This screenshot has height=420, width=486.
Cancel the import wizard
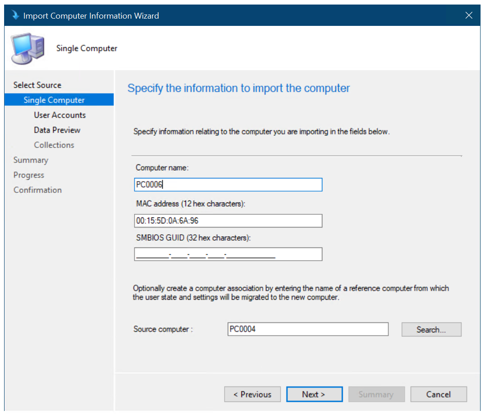(438, 394)
